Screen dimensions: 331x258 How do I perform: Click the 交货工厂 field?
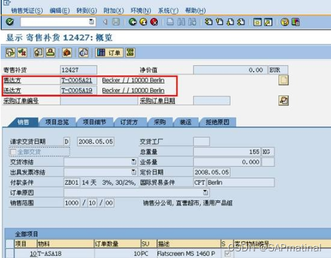(x=201, y=142)
